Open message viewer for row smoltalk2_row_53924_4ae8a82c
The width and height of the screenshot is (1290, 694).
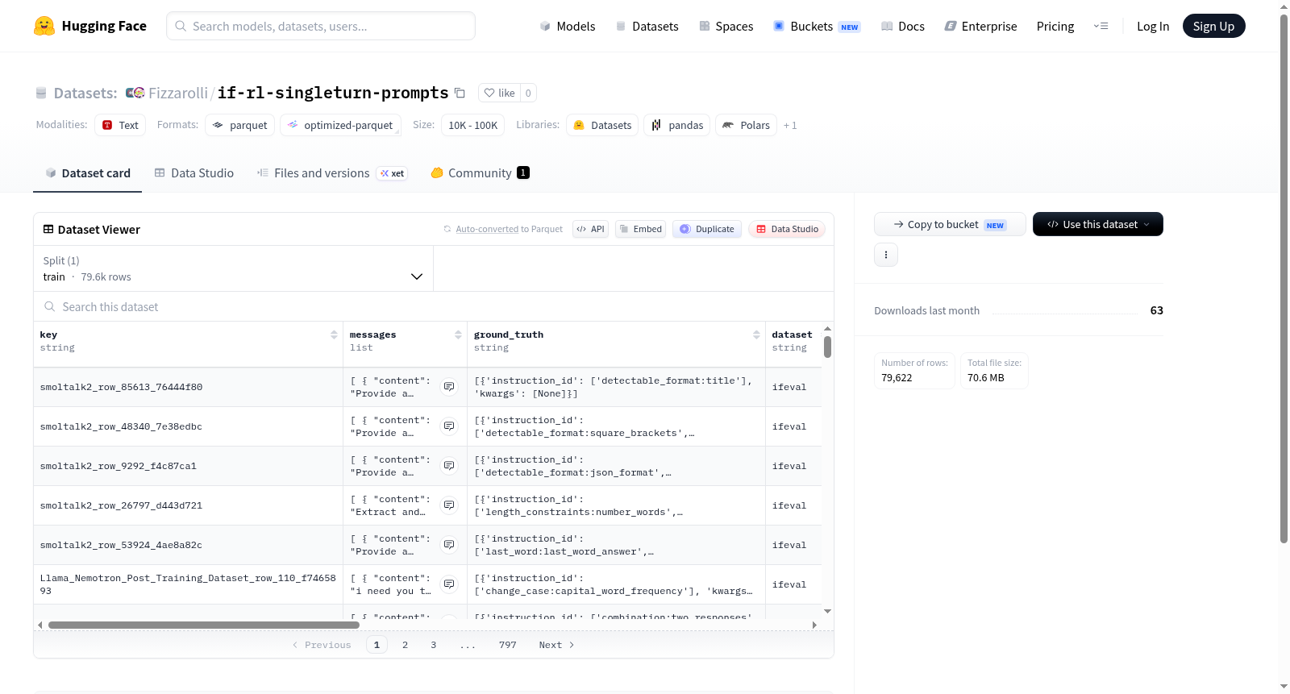coord(449,545)
